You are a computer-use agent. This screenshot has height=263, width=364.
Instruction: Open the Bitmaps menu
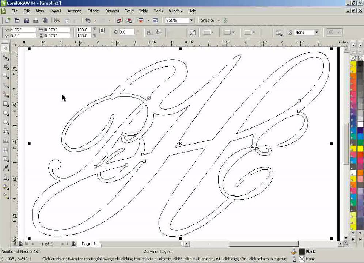112,11
